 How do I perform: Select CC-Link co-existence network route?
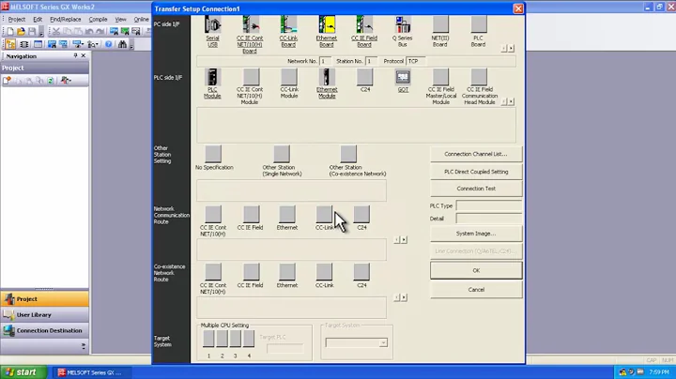(324, 272)
